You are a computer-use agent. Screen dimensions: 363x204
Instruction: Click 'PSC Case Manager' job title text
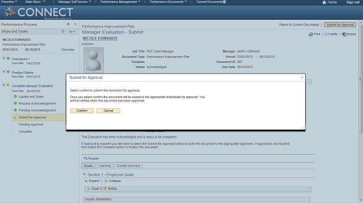160,52
